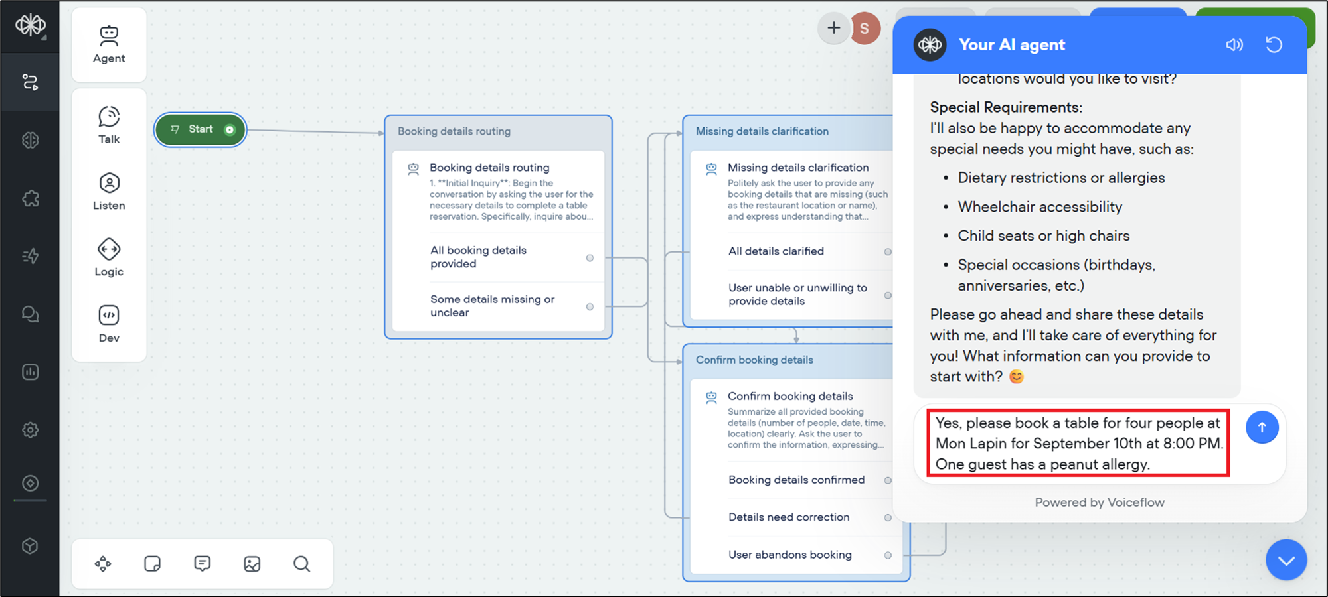1328x597 pixels.
Task: Mute the AI agent audio
Action: pos(1234,45)
